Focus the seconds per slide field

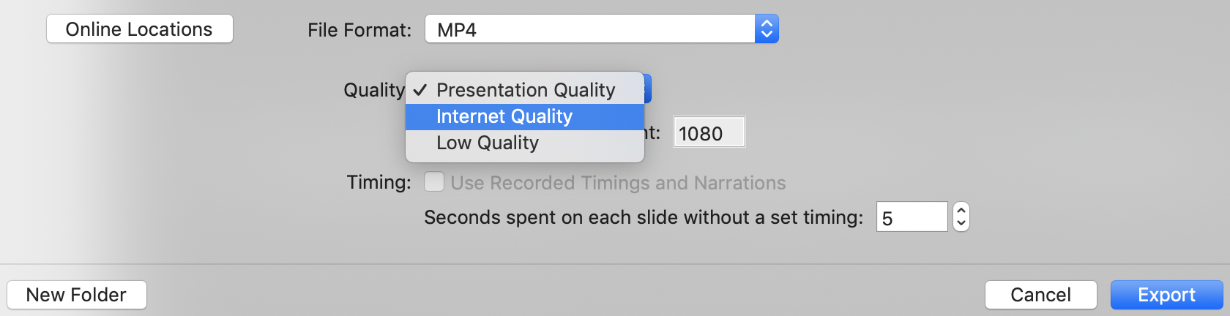(x=912, y=218)
